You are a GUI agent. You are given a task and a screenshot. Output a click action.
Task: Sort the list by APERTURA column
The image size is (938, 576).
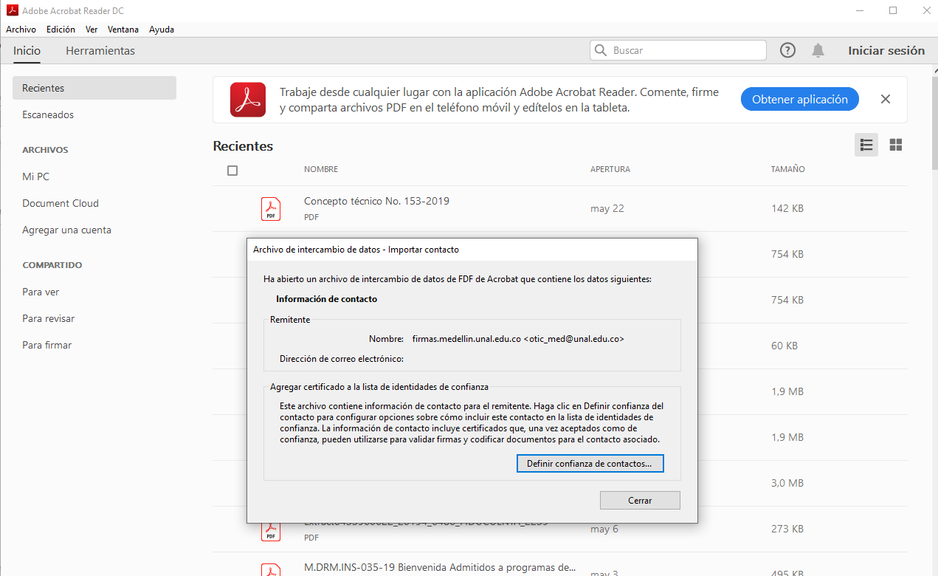pyautogui.click(x=610, y=169)
